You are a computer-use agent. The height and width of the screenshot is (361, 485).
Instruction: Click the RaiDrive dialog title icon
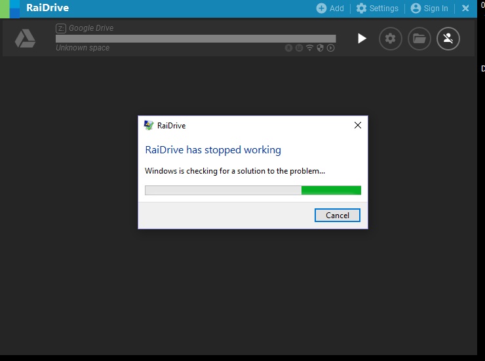(x=149, y=125)
